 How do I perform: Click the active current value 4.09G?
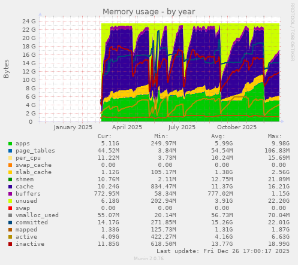(110, 237)
